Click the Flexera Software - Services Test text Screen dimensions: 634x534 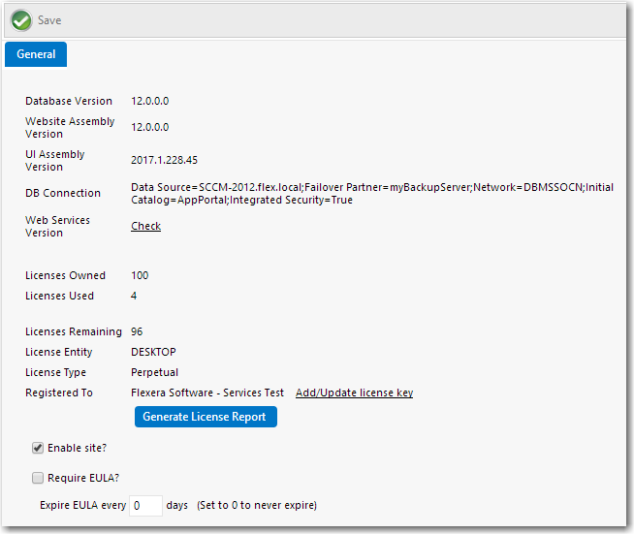[x=207, y=393]
